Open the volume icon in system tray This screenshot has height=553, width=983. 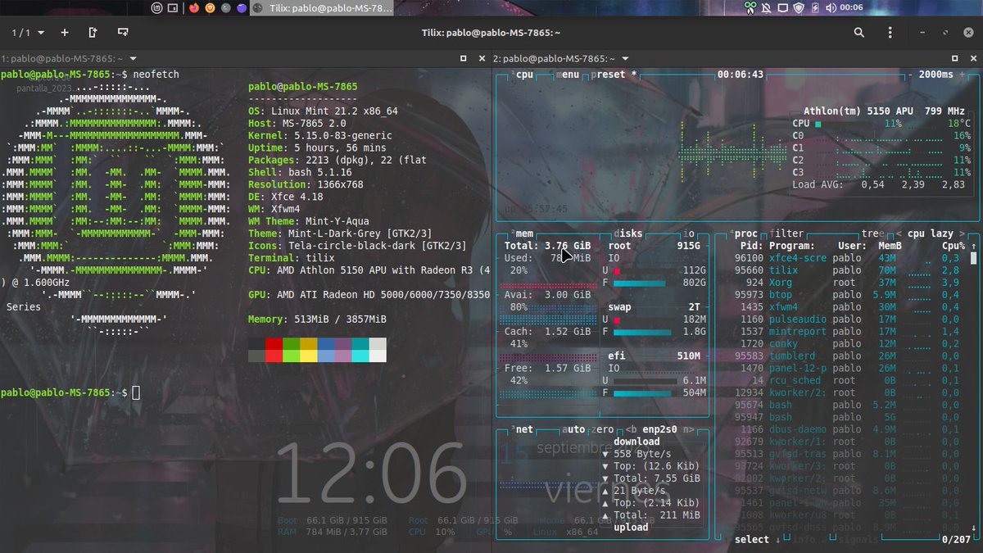(x=830, y=7)
